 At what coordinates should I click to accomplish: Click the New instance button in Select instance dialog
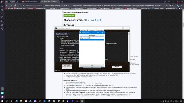92,35
